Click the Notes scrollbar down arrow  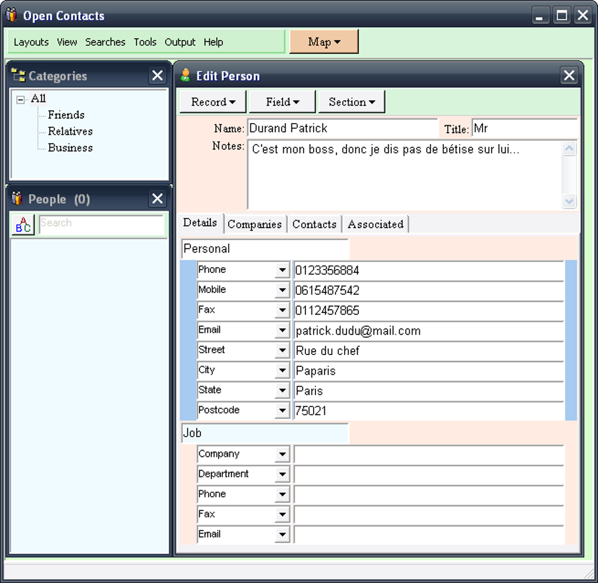click(x=569, y=201)
